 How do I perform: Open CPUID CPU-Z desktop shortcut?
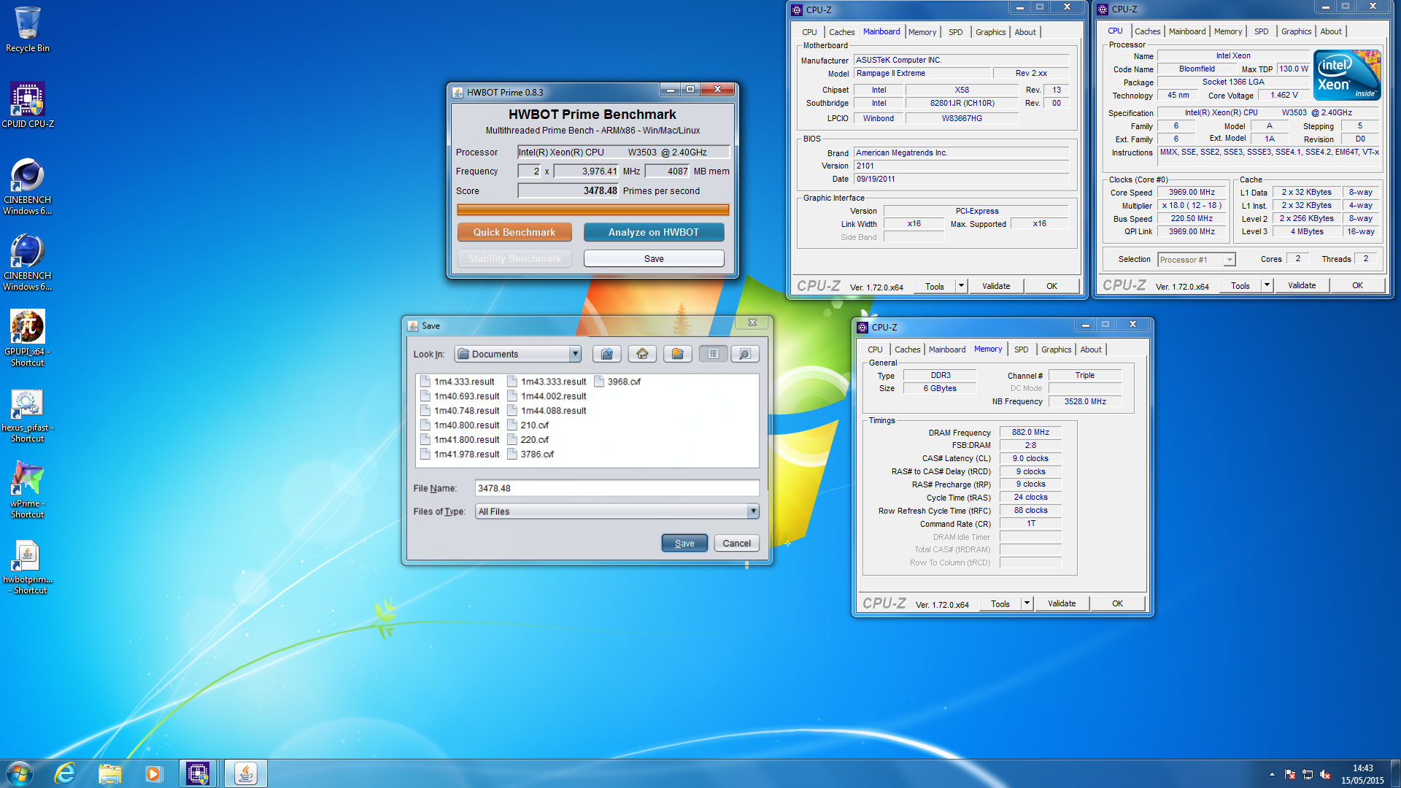pos(28,105)
